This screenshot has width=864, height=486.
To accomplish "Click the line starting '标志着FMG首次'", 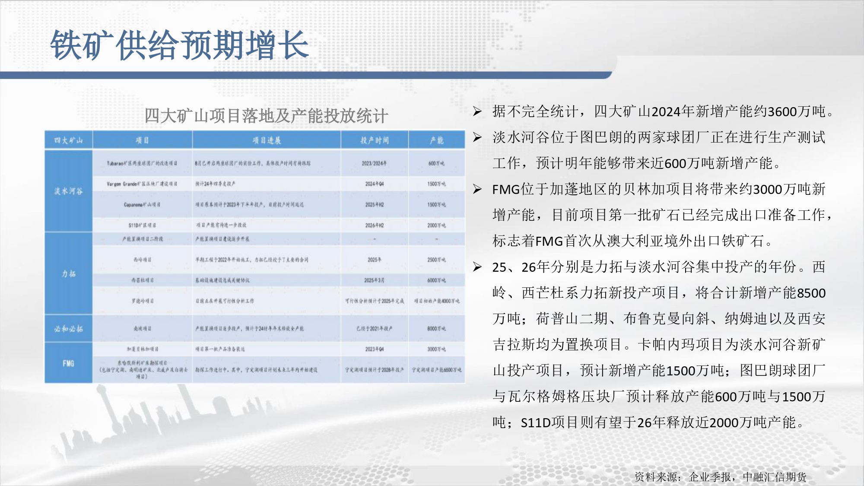I will (633, 241).
